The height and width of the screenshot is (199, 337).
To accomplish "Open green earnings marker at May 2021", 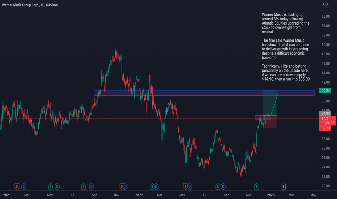I will coord(50,186).
